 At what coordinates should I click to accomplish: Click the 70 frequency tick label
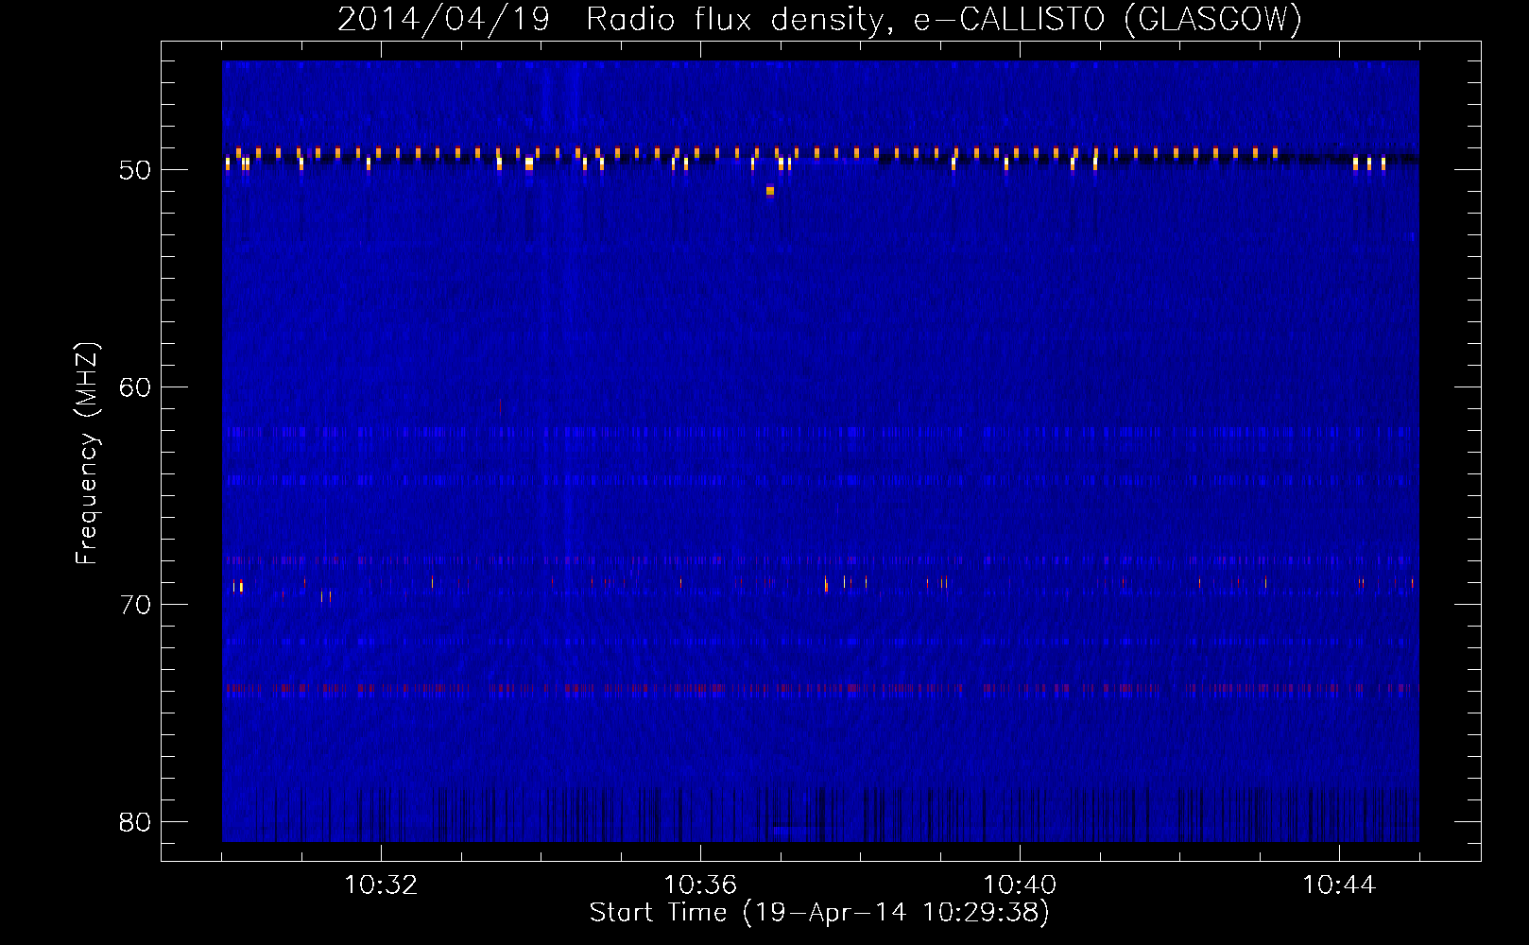(x=135, y=605)
